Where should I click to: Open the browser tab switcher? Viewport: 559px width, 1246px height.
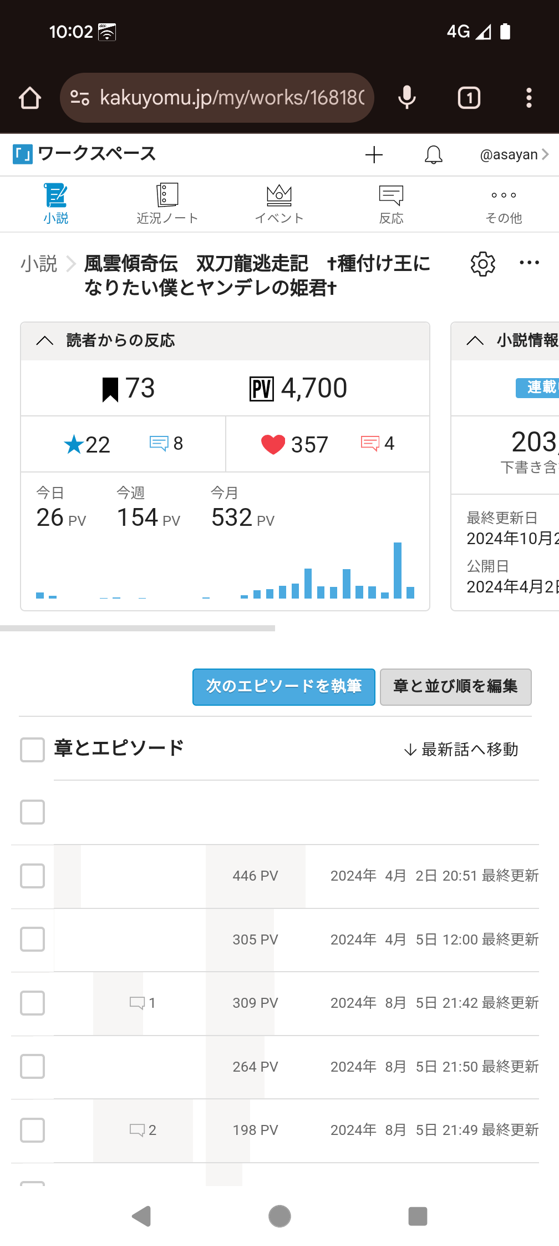point(469,98)
